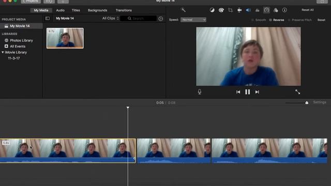Switch to the Audio tab

61,10
